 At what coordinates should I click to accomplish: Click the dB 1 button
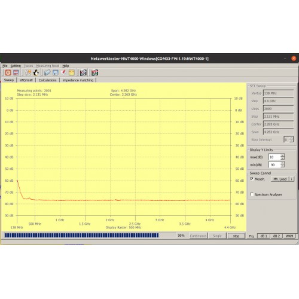pos(264,236)
